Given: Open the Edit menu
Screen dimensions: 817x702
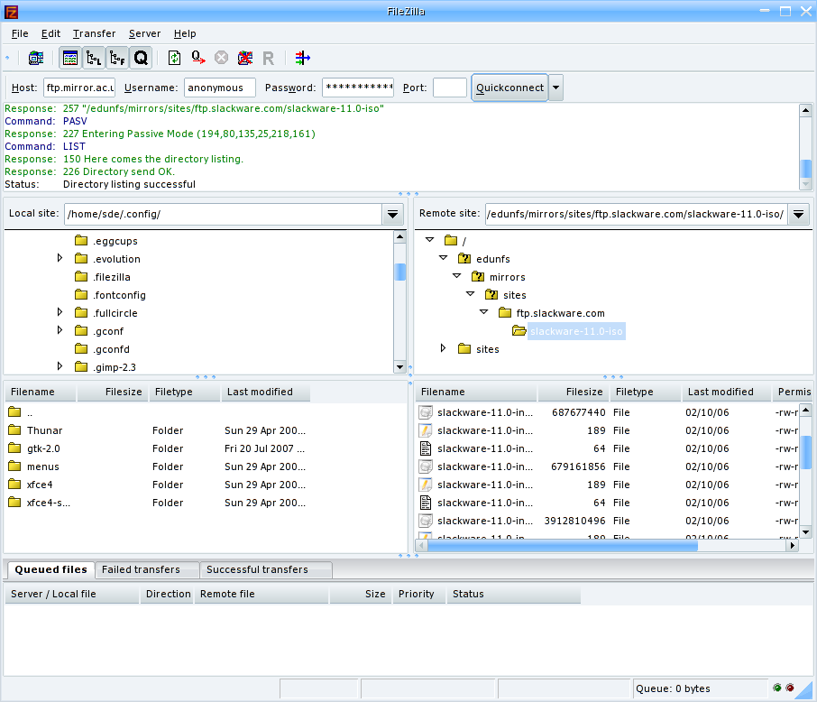Looking at the screenshot, I should pyautogui.click(x=50, y=34).
